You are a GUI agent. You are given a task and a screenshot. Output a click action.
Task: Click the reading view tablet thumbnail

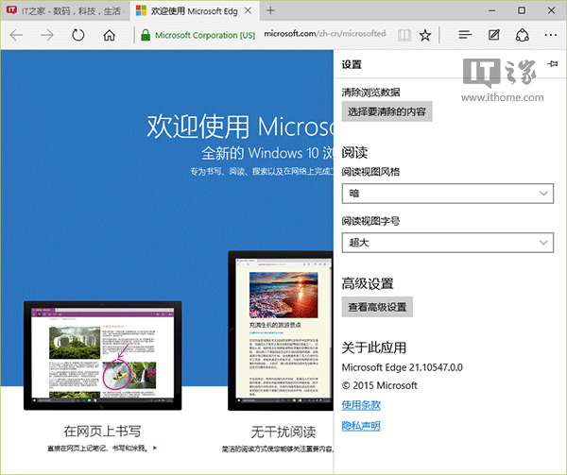pyautogui.click(x=281, y=331)
